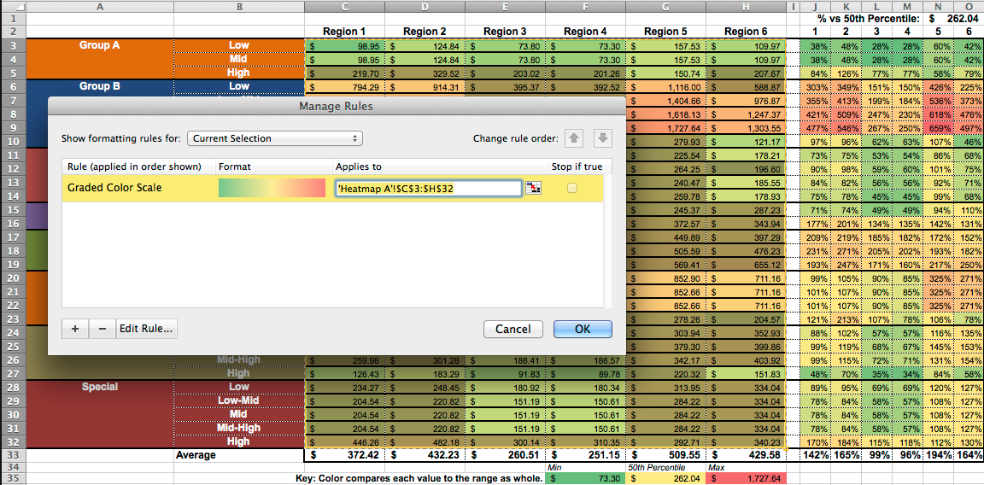
Task: Move the rule down with the down arrow
Action: point(602,138)
